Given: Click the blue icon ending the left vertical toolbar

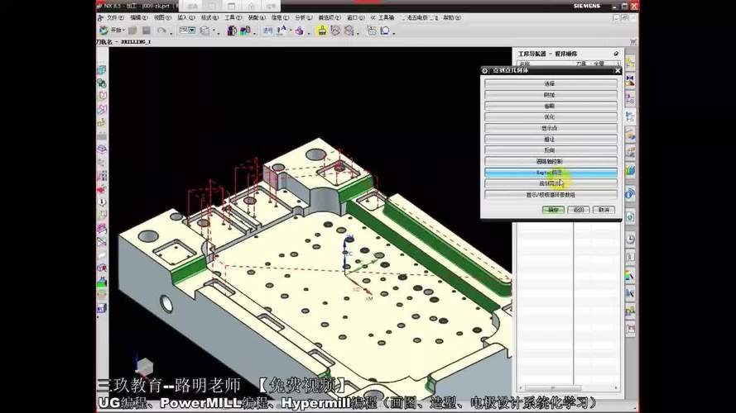Looking at the screenshot, I should pyautogui.click(x=101, y=309).
